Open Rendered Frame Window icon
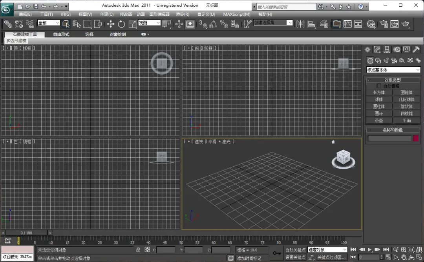This screenshot has height=262, width=424. 395,24
